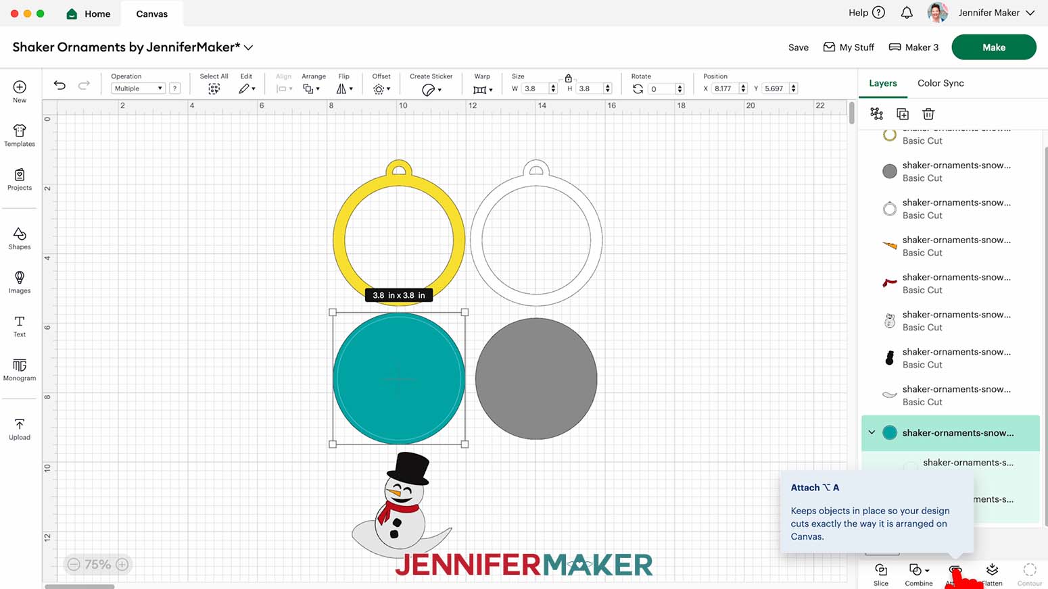Delete the selected layer with trash icon
1048x589 pixels.
(928, 113)
